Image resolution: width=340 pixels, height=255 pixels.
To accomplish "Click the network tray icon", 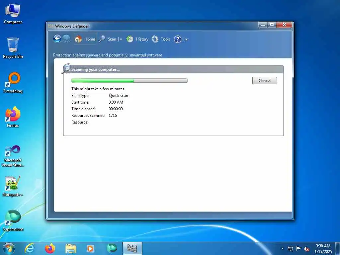I will coord(290,249).
